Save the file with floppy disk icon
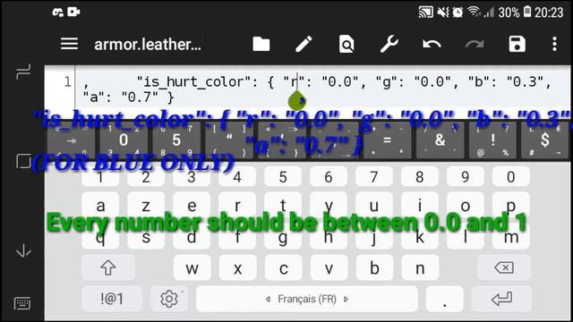573x322 pixels. coord(517,44)
